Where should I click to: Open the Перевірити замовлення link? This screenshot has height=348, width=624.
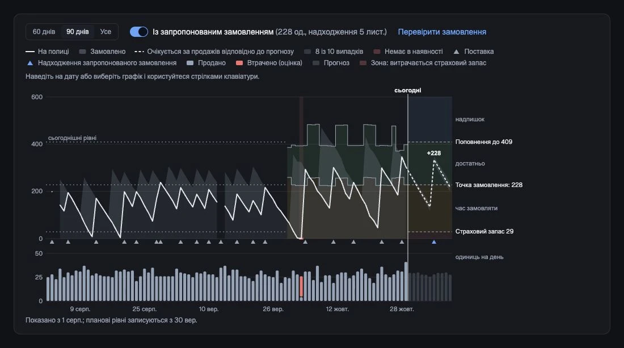(442, 32)
